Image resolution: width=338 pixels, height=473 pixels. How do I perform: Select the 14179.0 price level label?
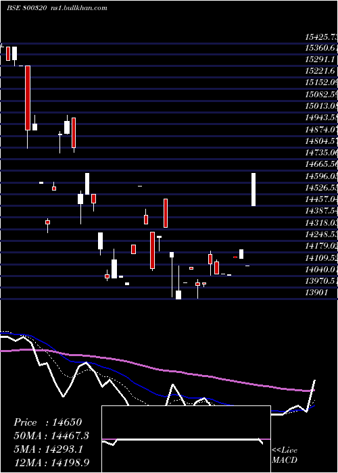point(321,246)
